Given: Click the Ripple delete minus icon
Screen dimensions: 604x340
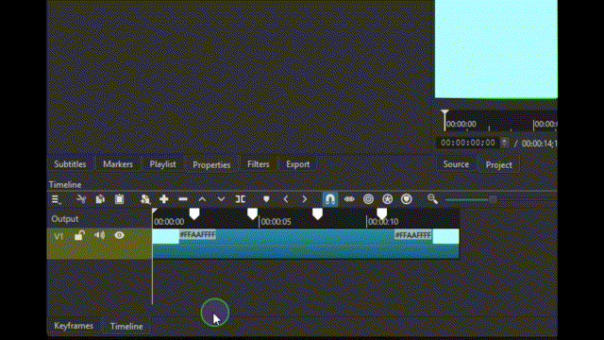Looking at the screenshot, I should [x=183, y=199].
